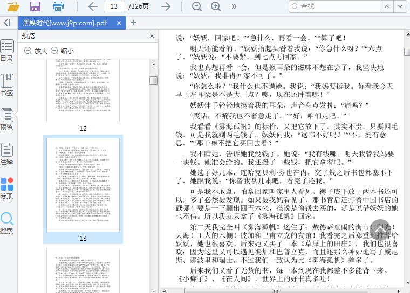The image size is (410, 293).
Task: Click document scroll right arrow
Action: (x=399, y=291)
